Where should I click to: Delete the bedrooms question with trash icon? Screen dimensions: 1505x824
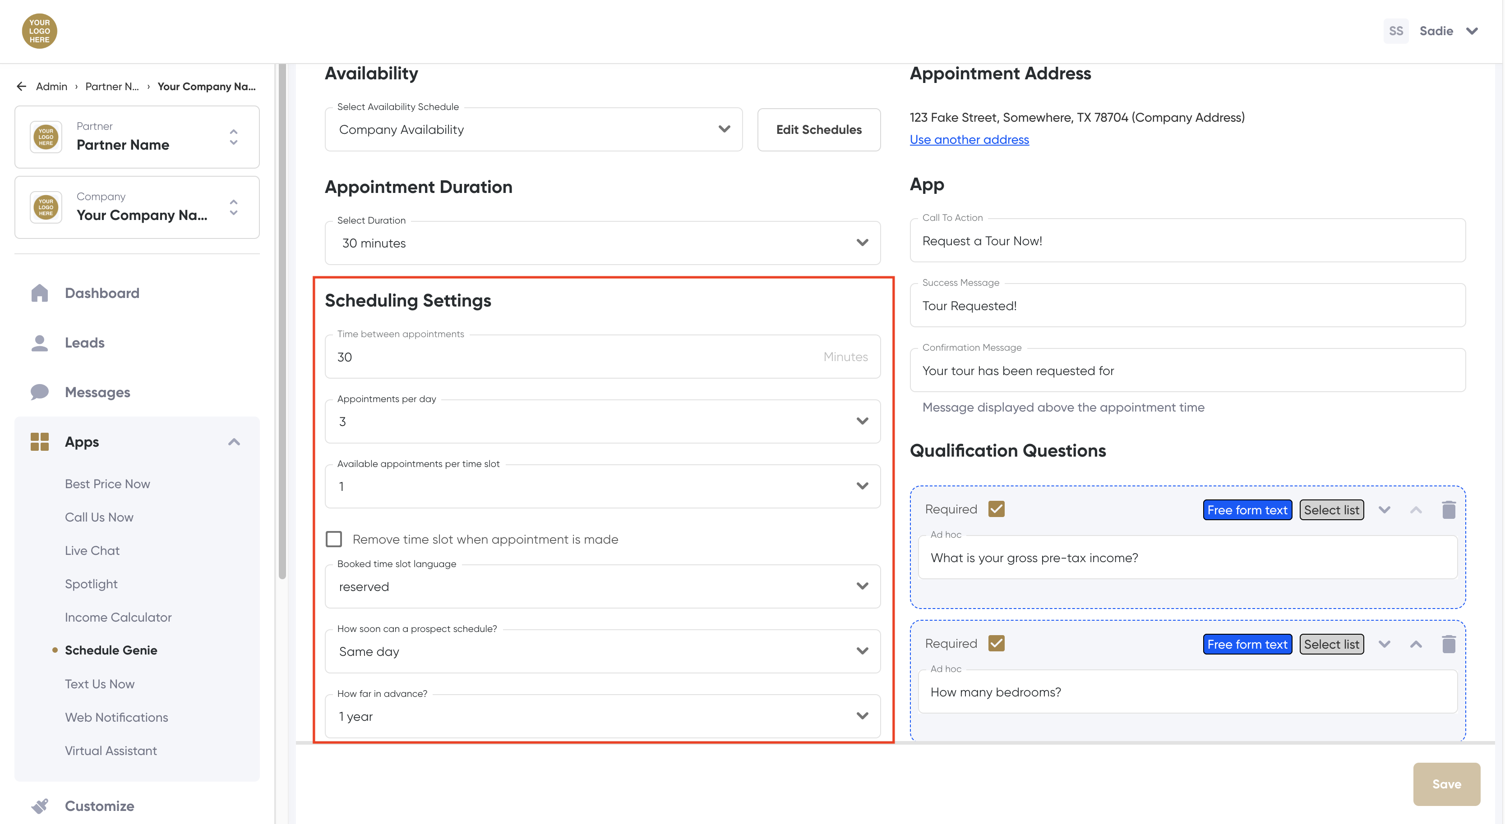click(x=1448, y=644)
